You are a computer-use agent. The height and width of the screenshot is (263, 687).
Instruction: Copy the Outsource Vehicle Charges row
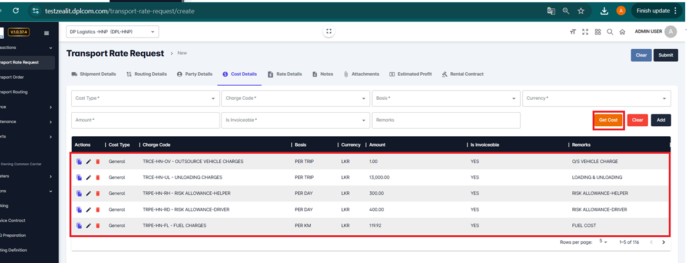79,161
